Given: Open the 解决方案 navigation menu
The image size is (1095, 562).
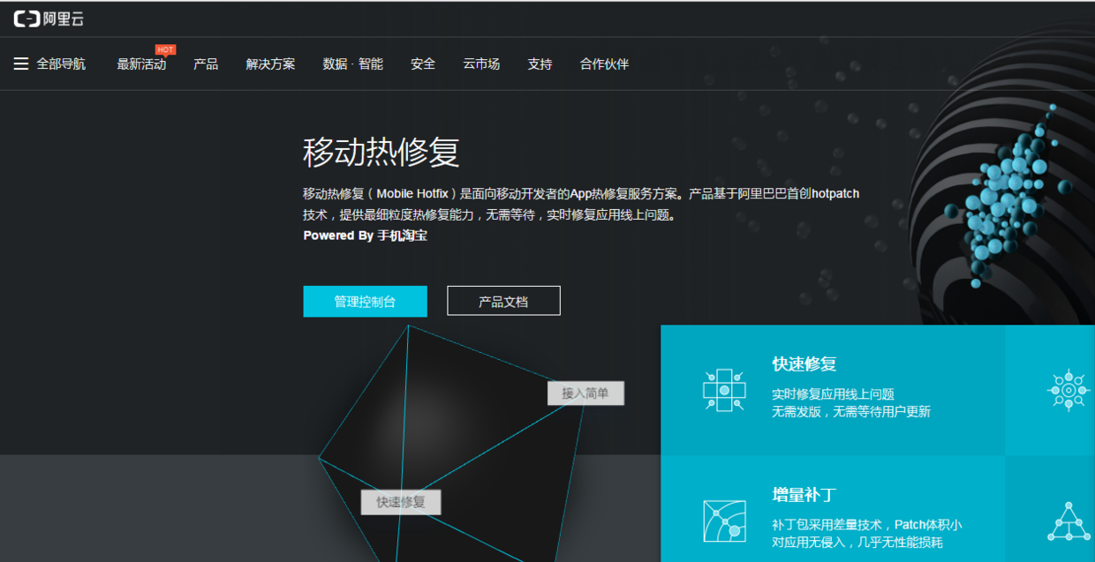Looking at the screenshot, I should point(270,64).
